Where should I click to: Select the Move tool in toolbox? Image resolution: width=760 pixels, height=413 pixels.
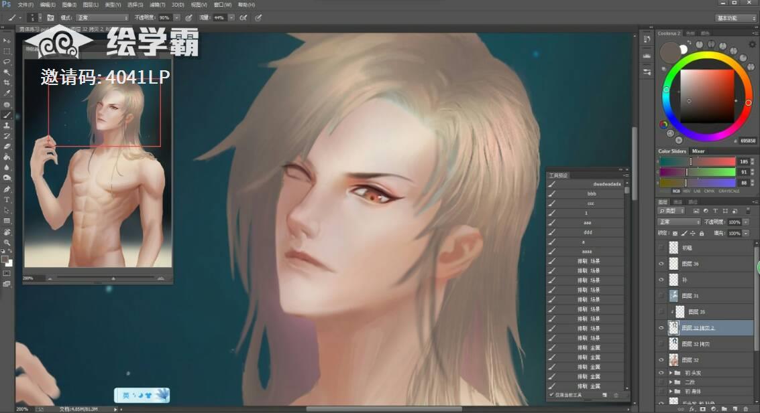(7, 41)
